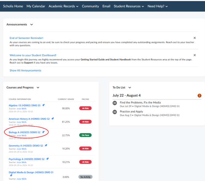The width and height of the screenshot is (205, 181).
Task: Click teacher Josie Wells under American History A
Action: [x=22, y=122]
